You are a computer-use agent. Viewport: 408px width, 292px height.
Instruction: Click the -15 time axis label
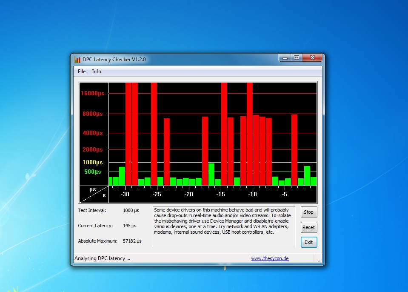[x=220, y=194]
